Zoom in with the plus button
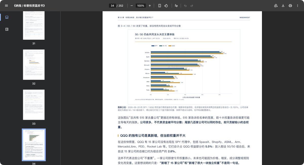304x165 pixels. coord(150,6)
